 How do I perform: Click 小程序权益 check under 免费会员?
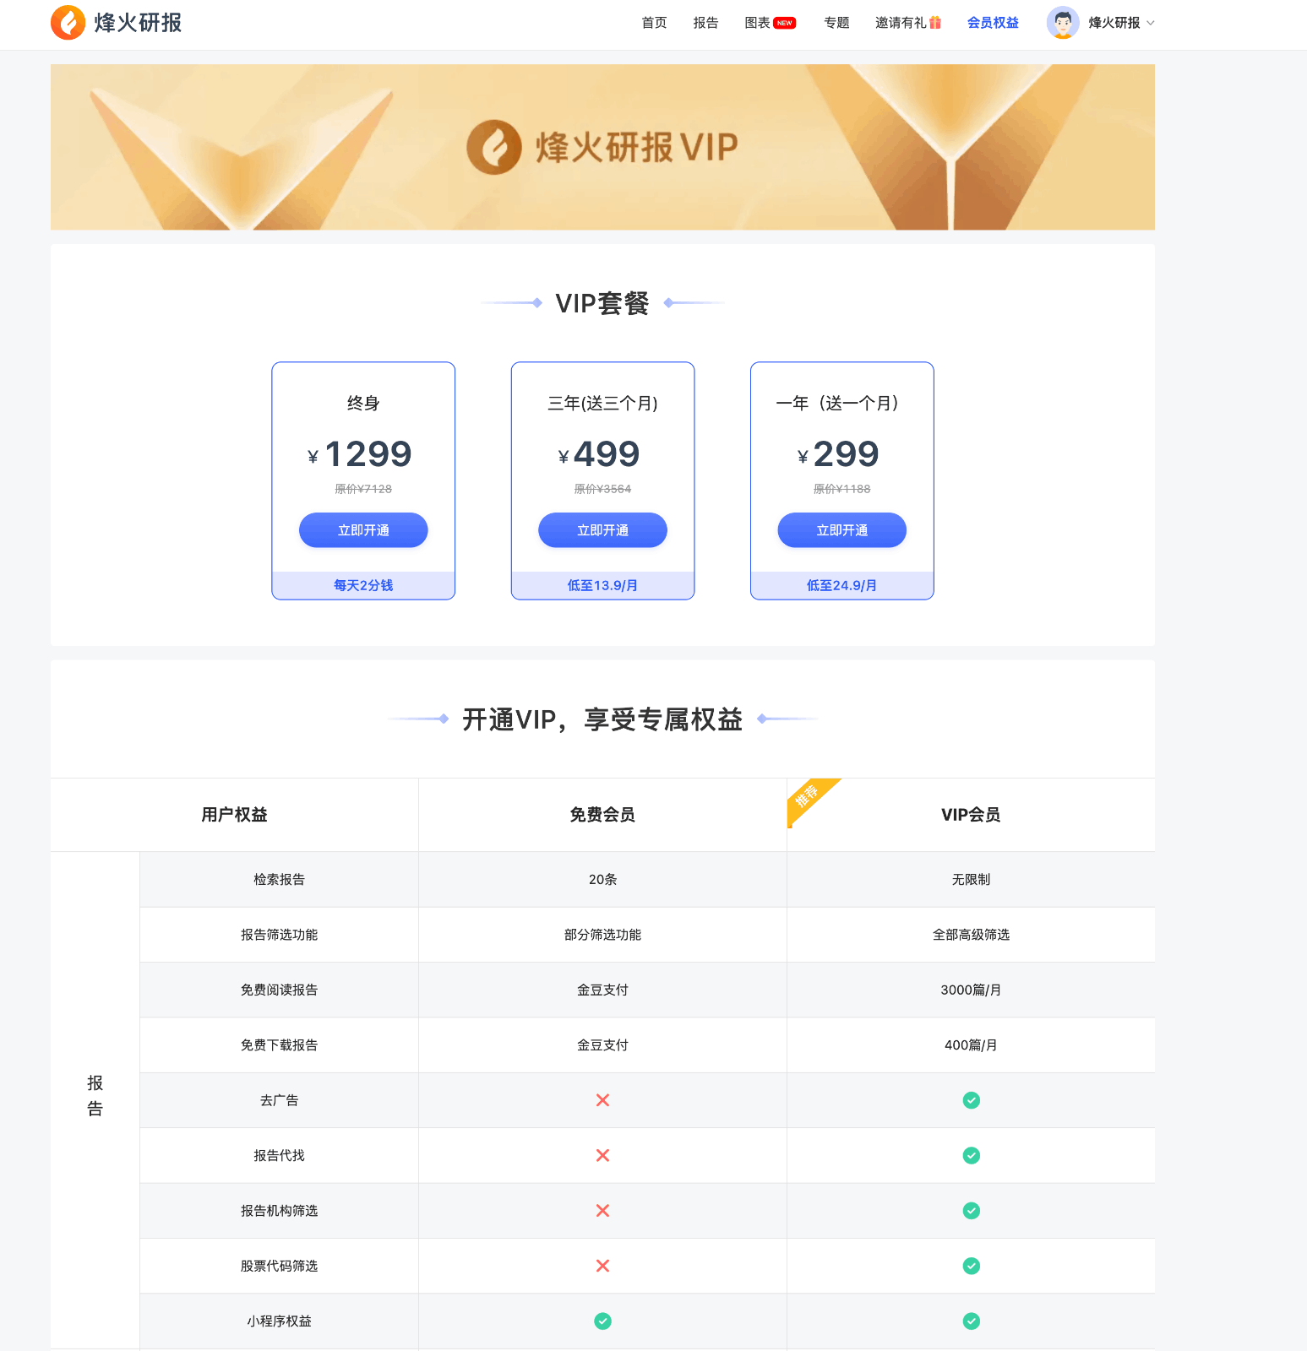(x=602, y=1321)
